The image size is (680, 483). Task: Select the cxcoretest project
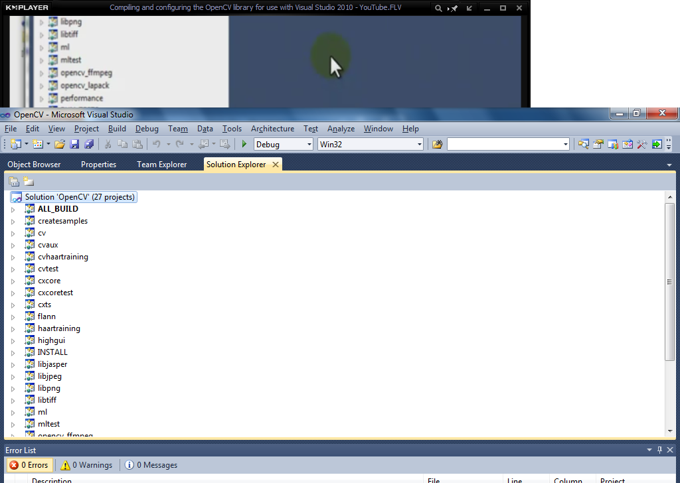pyautogui.click(x=56, y=293)
